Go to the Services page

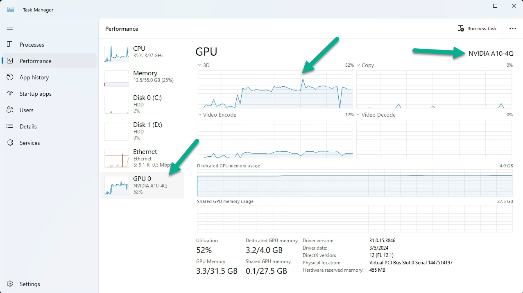[x=30, y=143]
